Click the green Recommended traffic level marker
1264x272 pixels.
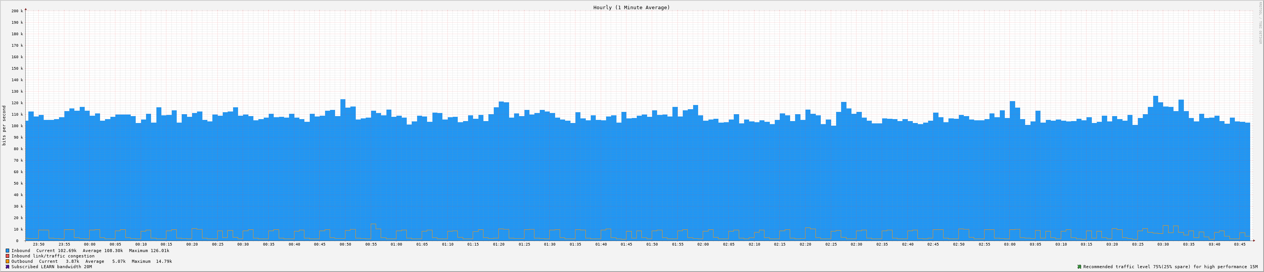click(1079, 267)
